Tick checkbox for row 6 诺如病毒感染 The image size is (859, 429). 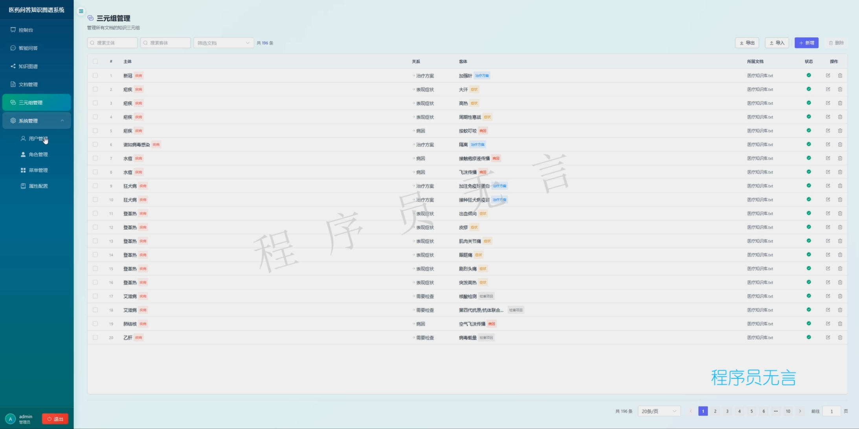click(x=95, y=144)
